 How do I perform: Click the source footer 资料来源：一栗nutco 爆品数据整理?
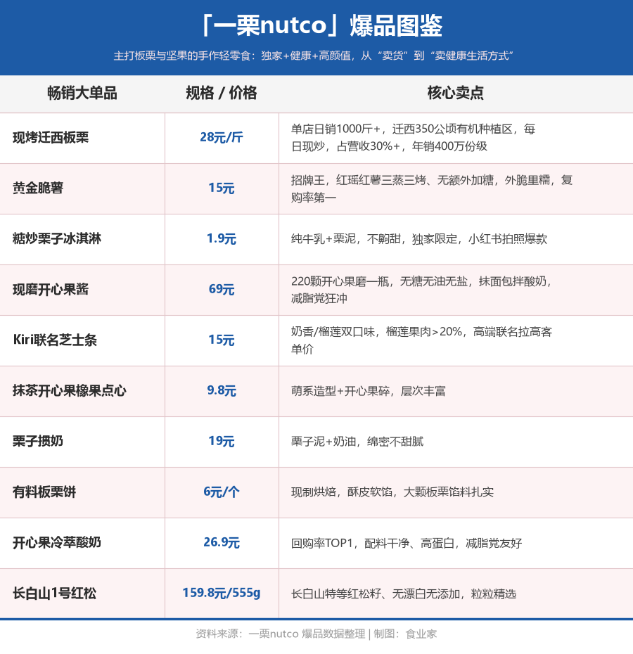281,634
